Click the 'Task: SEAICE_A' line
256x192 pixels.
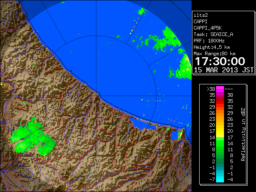pos(213,34)
